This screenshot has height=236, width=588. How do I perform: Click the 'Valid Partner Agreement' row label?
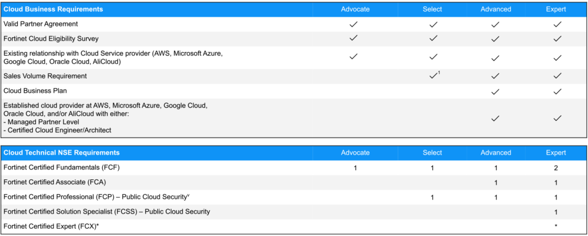point(41,24)
